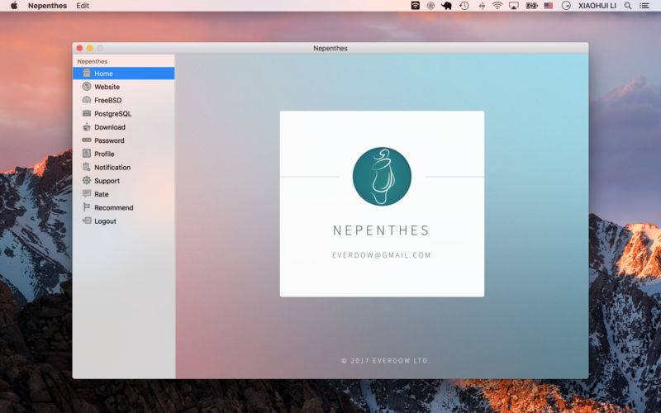Image resolution: width=661 pixels, height=413 pixels.
Task: Click the Nepenthes sidebar header label
Action: tap(93, 61)
